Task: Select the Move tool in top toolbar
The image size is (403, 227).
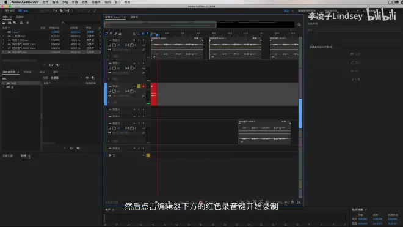Action: point(55,10)
